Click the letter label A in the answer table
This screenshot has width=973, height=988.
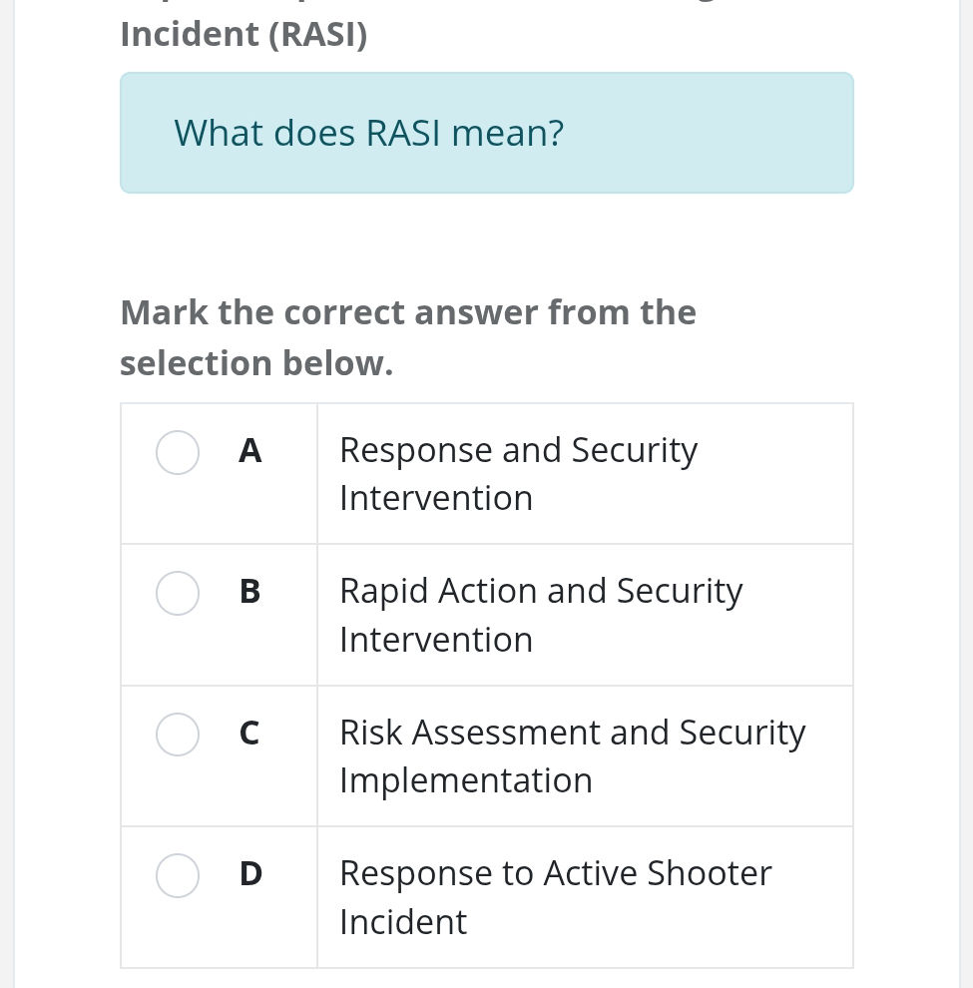click(x=249, y=450)
